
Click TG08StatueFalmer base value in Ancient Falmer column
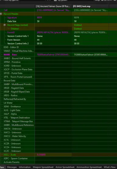click(x=53, y=55)
